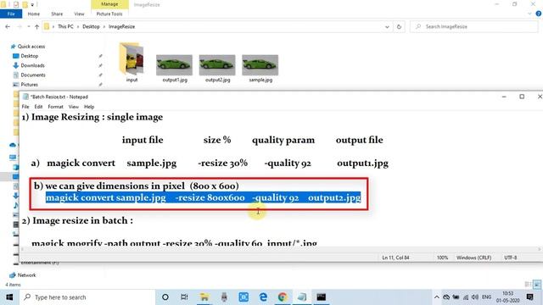Image resolution: width=543 pixels, height=305 pixels.
Task: Select the input folder thumbnail
Action: (x=132, y=62)
